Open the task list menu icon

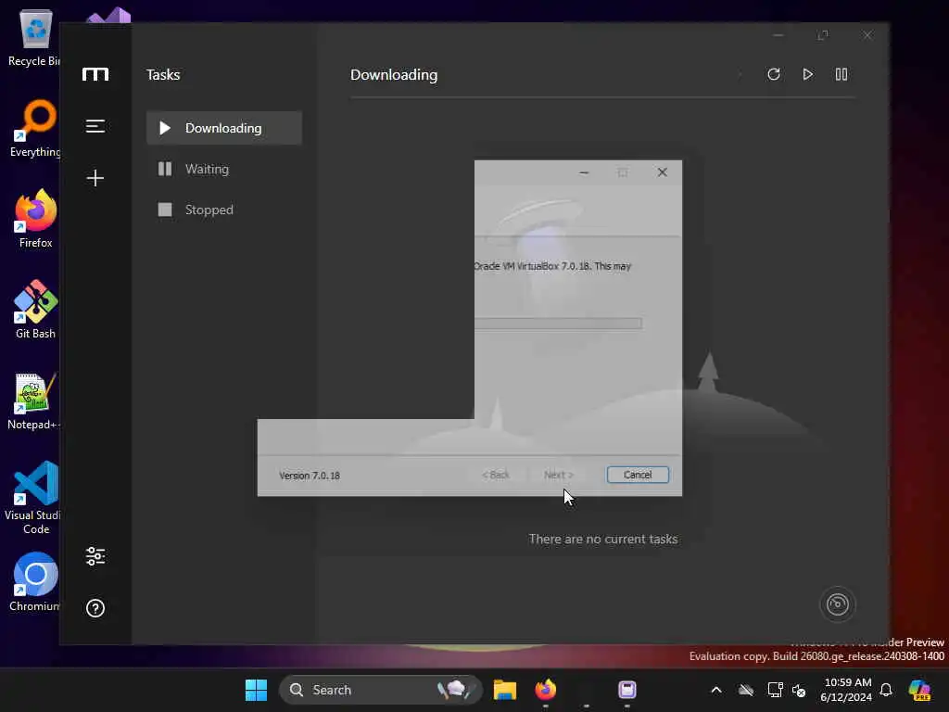coord(95,126)
